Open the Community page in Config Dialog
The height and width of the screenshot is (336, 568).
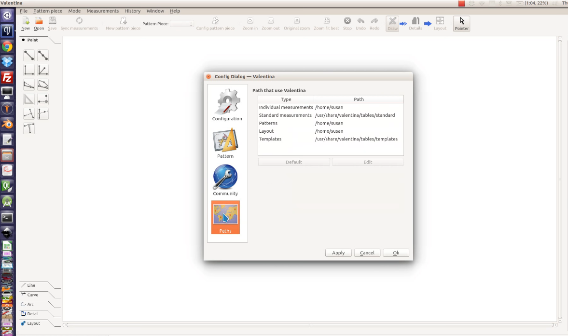pos(225,180)
